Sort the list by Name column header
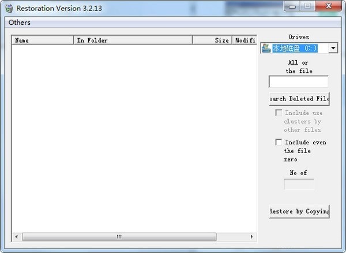 (x=43, y=40)
